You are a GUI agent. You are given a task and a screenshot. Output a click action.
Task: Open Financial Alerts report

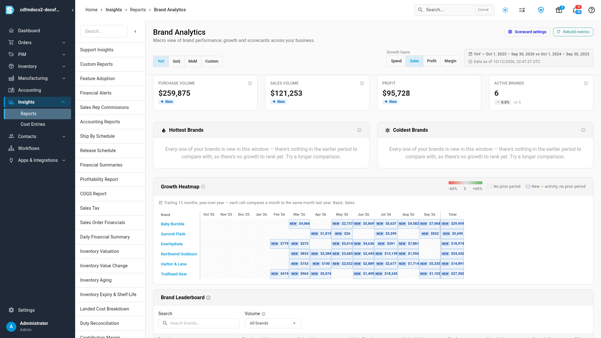(110, 93)
